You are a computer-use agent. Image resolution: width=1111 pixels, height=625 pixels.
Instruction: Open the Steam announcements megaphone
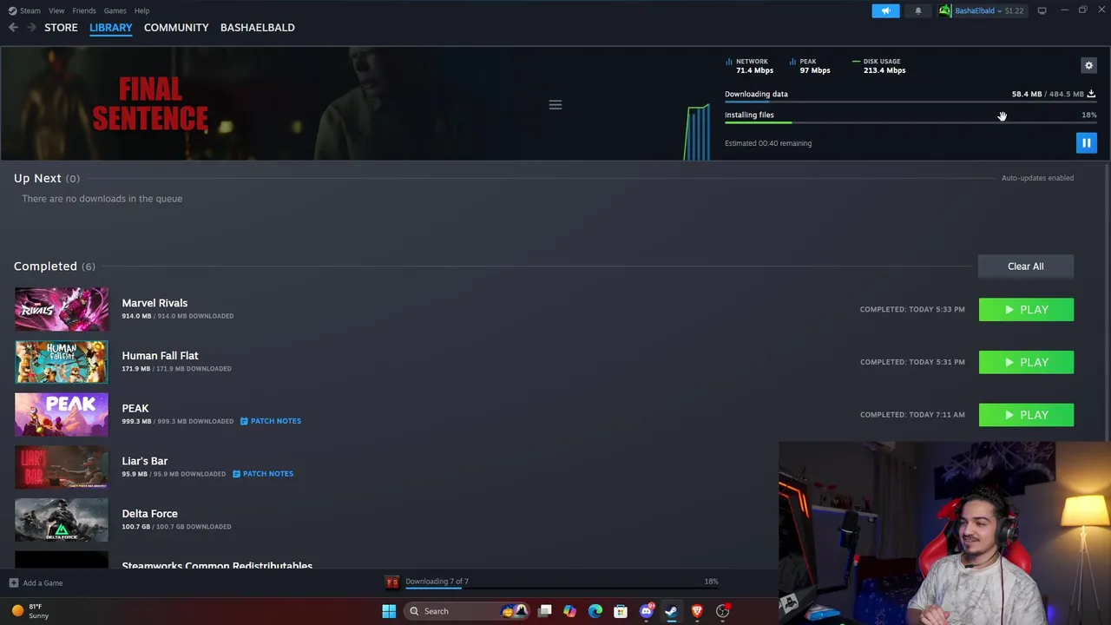pyautogui.click(x=885, y=10)
